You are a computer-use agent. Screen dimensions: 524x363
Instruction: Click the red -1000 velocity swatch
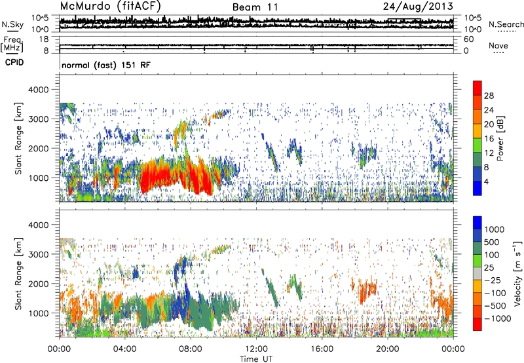click(x=477, y=324)
